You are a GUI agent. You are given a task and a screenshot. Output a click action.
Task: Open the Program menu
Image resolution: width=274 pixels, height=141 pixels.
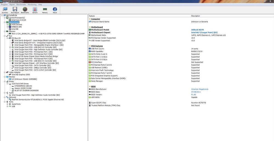click(x=4, y=5)
